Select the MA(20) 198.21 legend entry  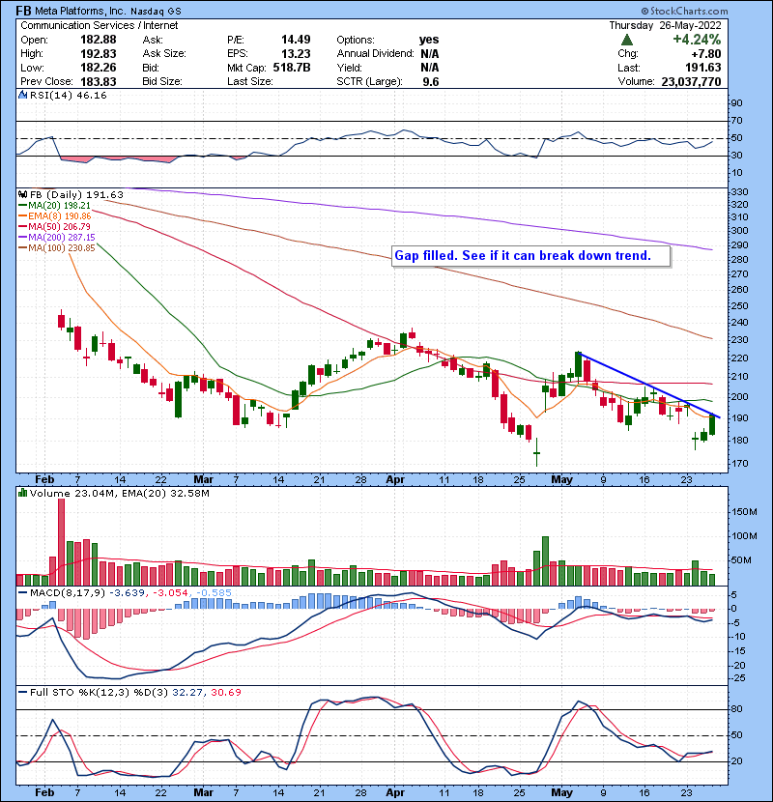[55, 206]
